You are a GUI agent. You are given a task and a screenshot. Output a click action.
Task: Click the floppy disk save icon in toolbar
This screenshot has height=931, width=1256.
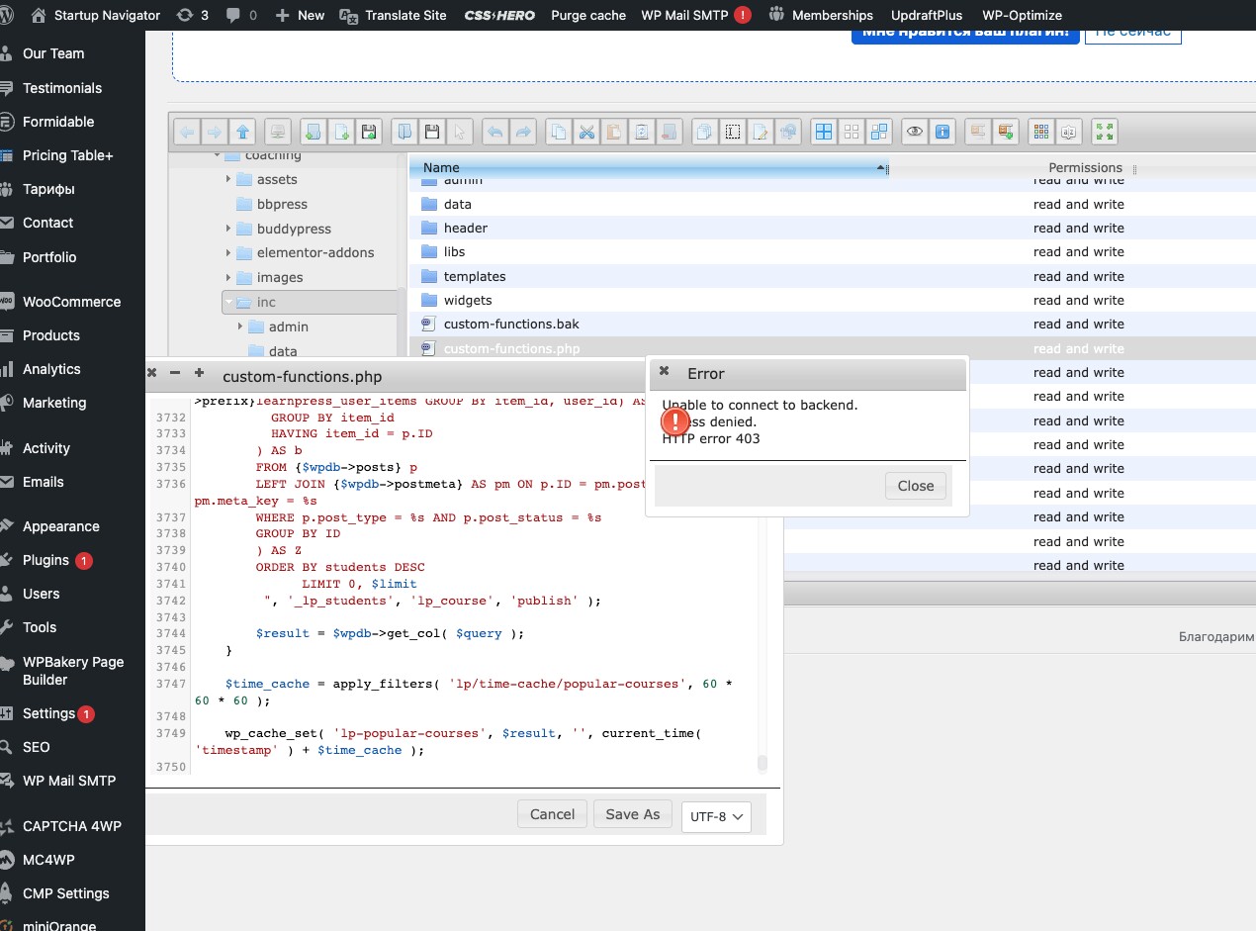coord(432,132)
